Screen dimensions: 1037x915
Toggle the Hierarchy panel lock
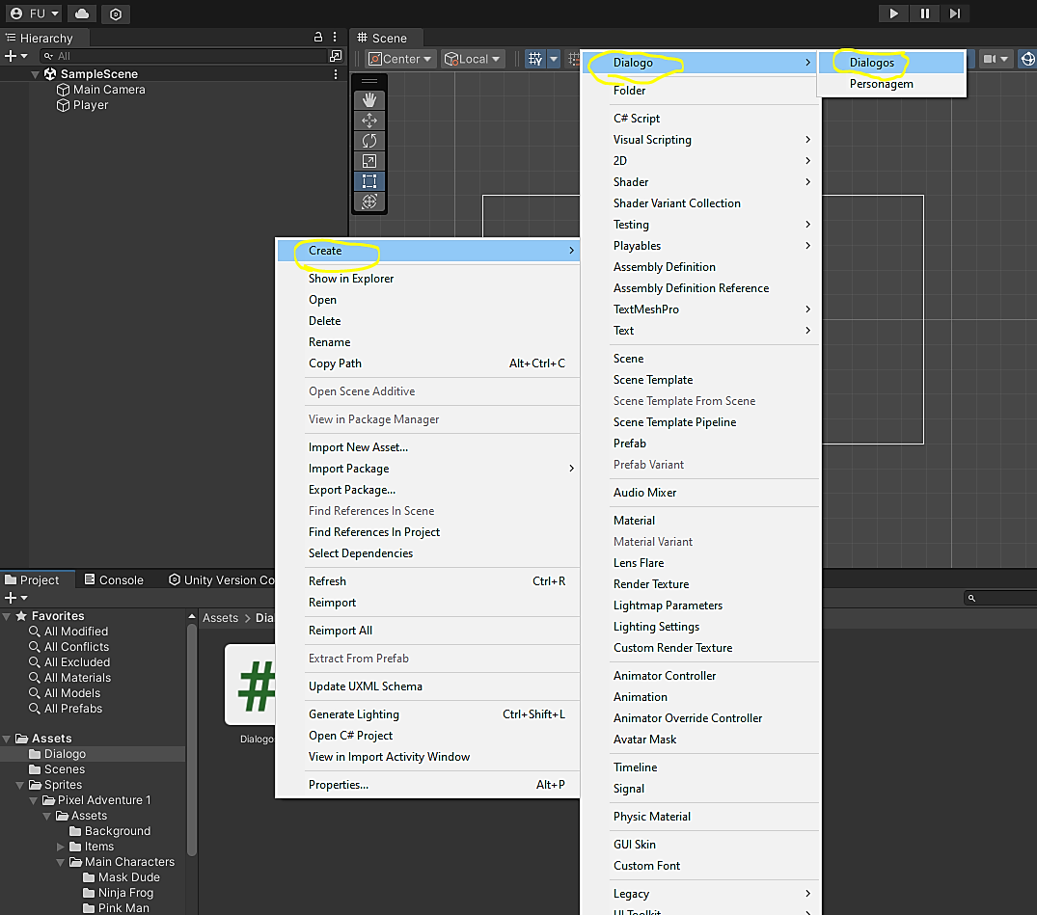point(318,38)
